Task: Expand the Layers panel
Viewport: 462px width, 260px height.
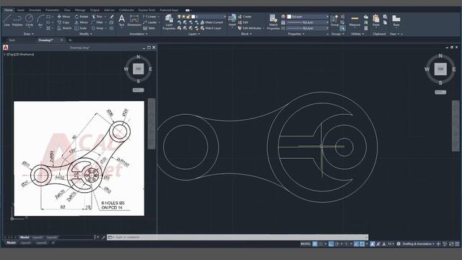Action: pyautogui.click(x=194, y=34)
